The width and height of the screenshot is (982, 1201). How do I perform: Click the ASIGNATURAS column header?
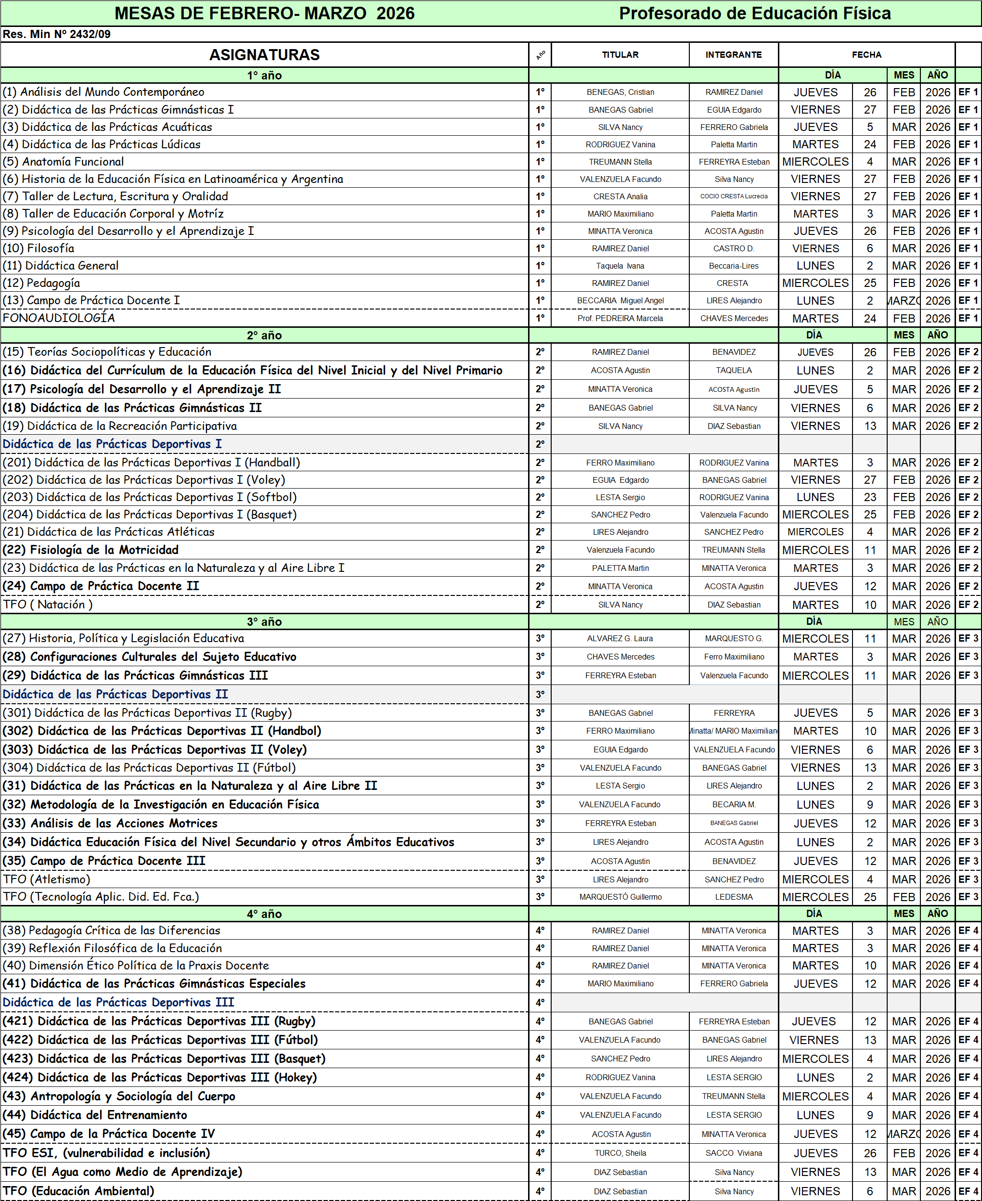pos(264,55)
